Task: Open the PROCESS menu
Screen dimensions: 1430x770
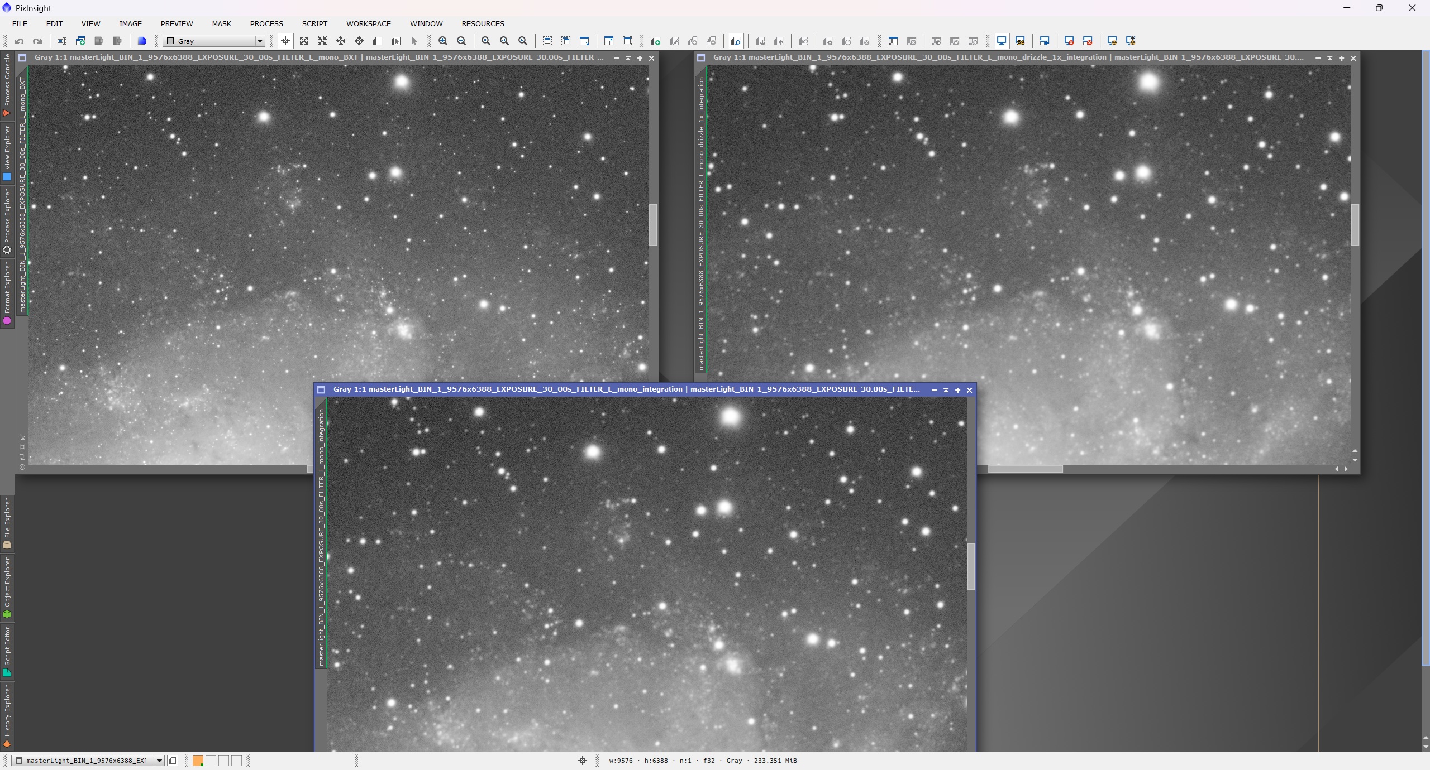Action: 266,23
